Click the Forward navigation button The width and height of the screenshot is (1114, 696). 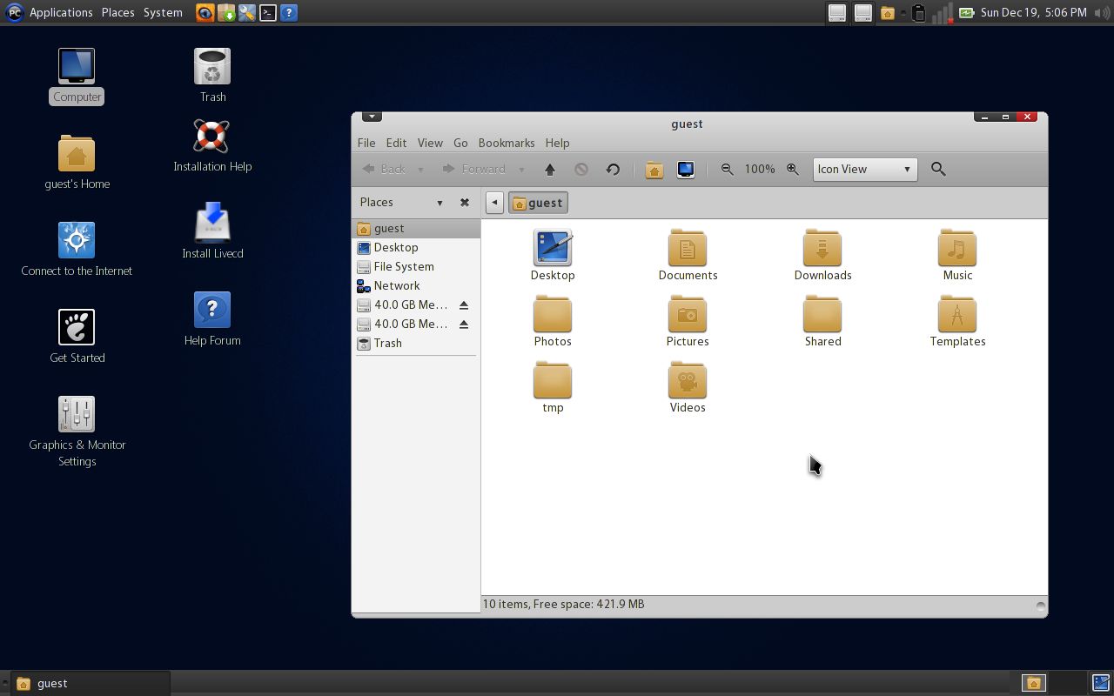coord(474,170)
